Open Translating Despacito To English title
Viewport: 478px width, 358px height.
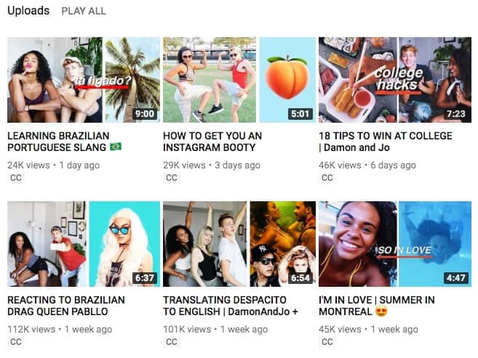tap(230, 306)
